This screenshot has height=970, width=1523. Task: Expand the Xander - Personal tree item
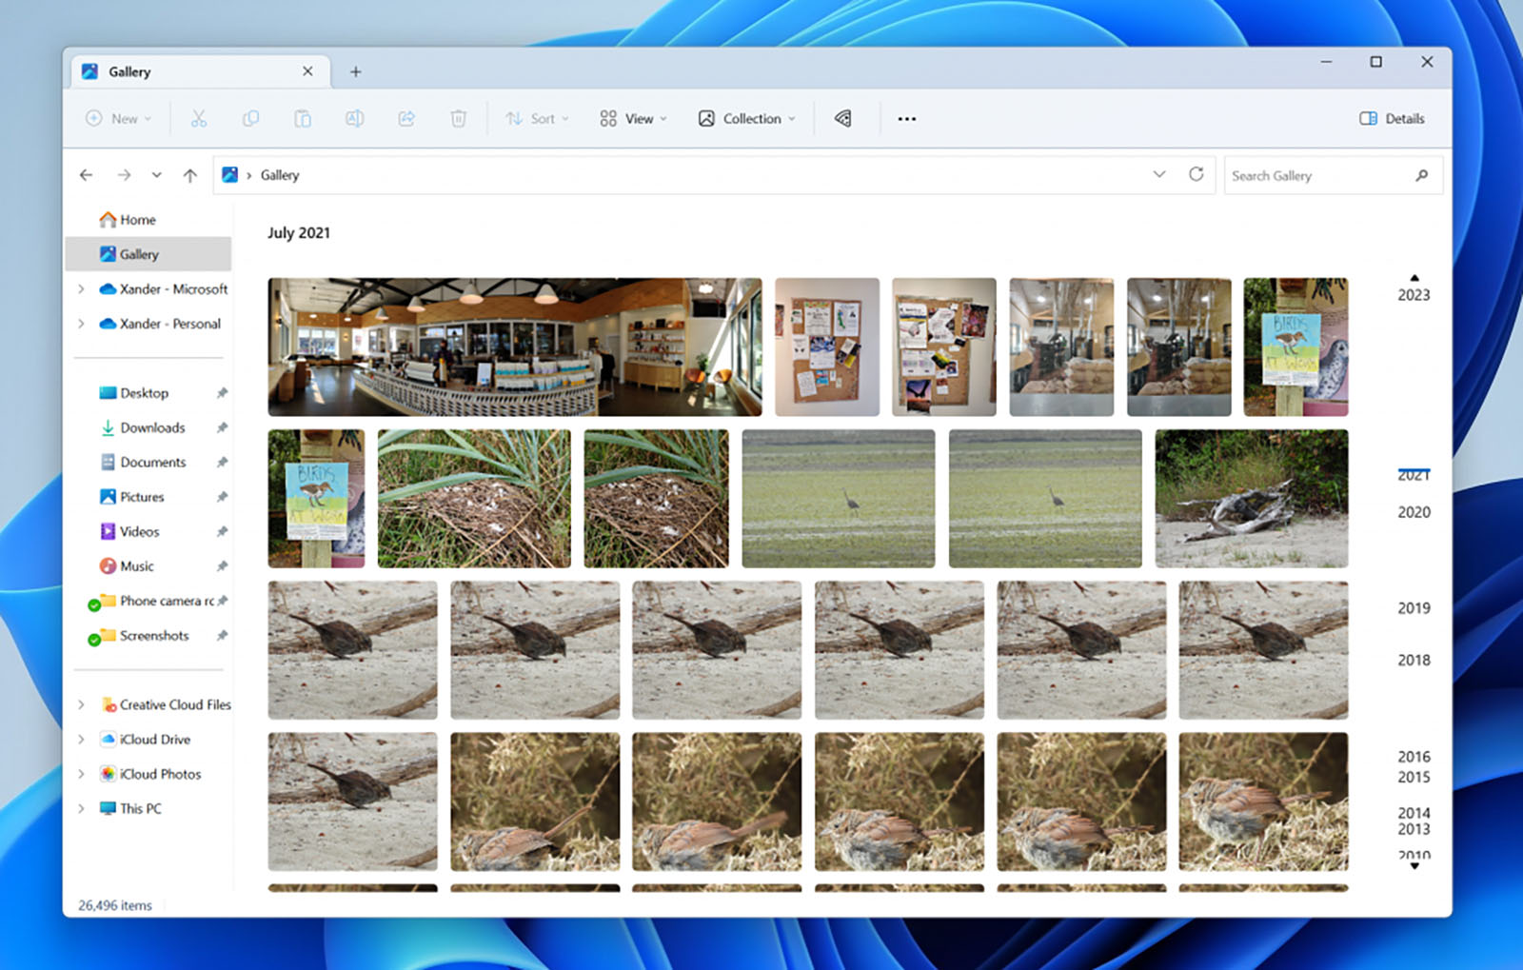pyautogui.click(x=81, y=324)
